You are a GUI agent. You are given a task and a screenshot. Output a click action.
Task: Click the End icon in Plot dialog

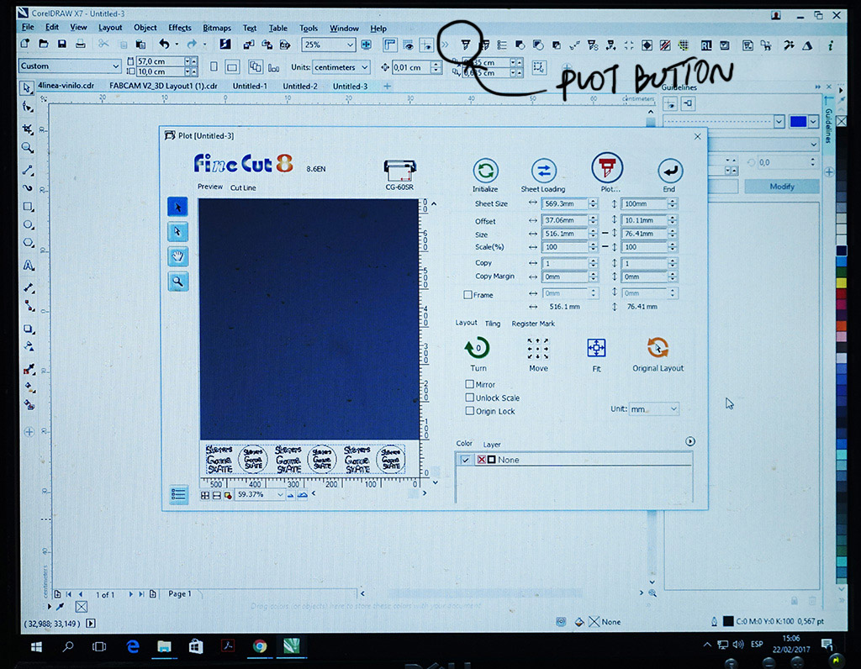(x=670, y=171)
